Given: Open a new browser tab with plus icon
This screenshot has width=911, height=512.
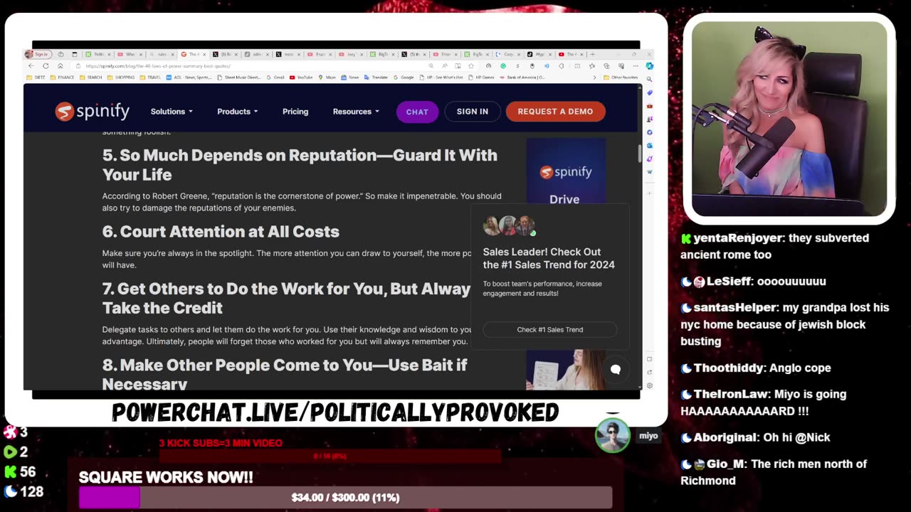Looking at the screenshot, I should pyautogui.click(x=592, y=54).
